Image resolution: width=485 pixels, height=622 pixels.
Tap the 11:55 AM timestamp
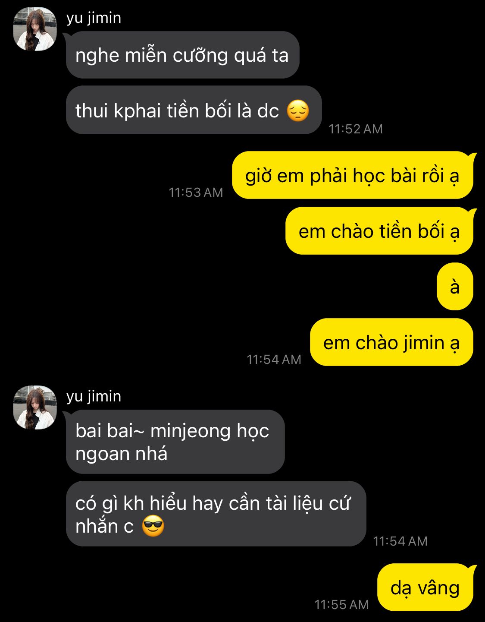[341, 605]
